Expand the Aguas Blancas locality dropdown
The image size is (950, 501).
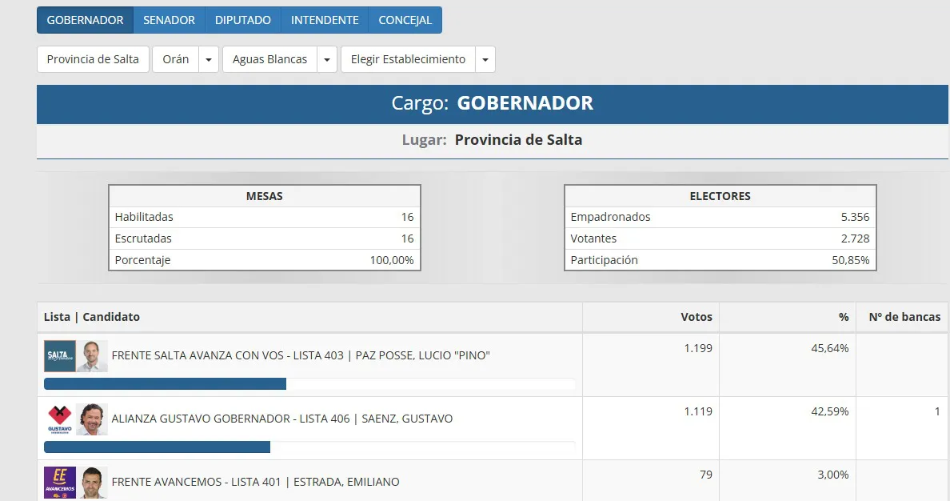(x=326, y=58)
